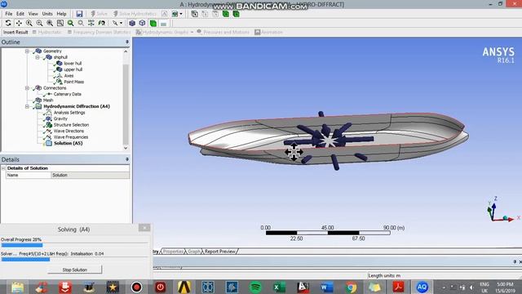Viewport: 522px width, 294px height.
Task: Open Word from the taskbar
Action: [x=326, y=287]
